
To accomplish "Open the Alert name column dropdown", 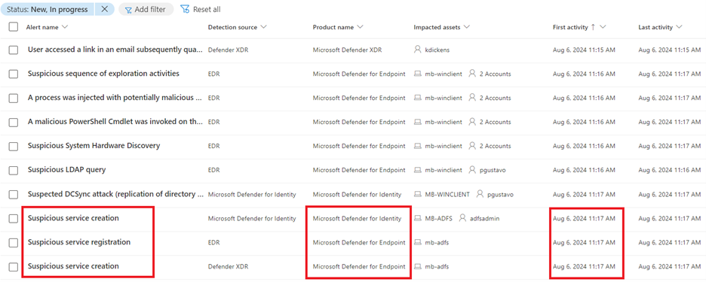I will pyautogui.click(x=64, y=27).
